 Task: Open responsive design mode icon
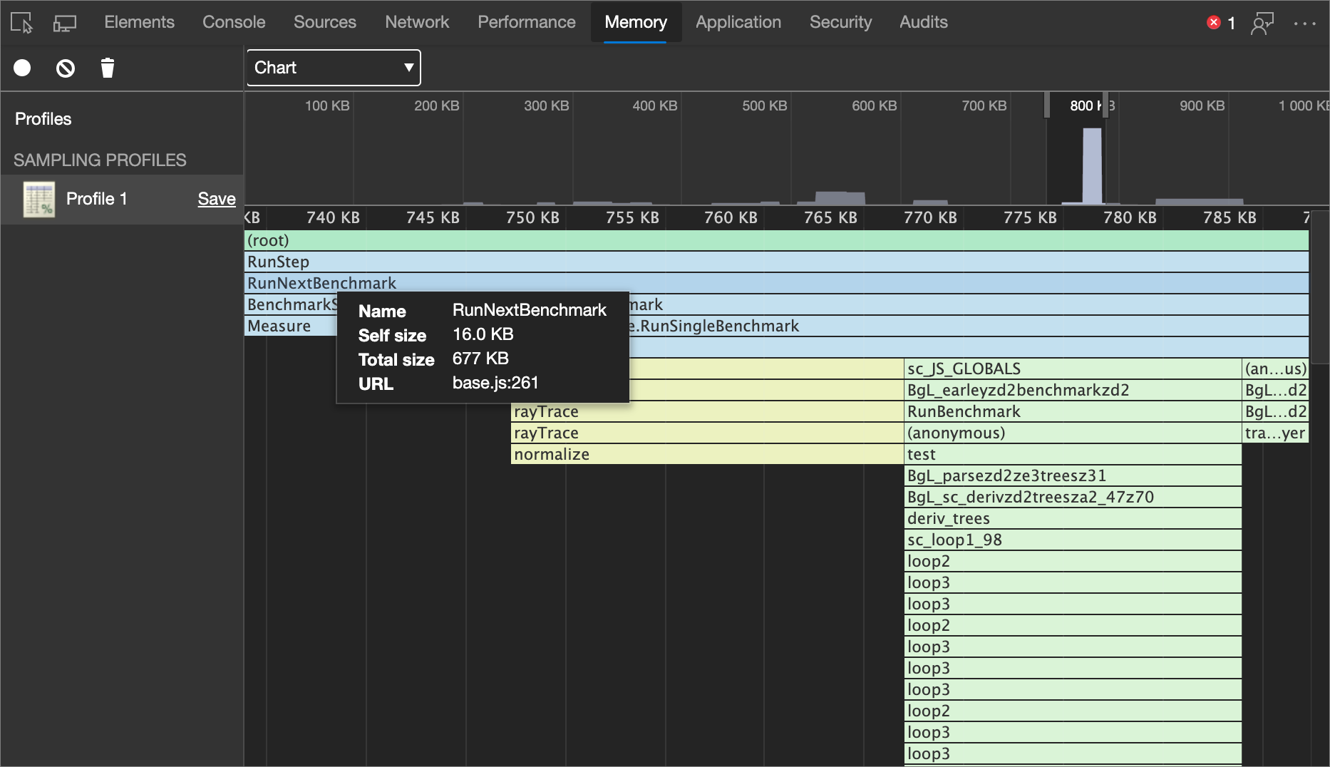[x=65, y=22]
